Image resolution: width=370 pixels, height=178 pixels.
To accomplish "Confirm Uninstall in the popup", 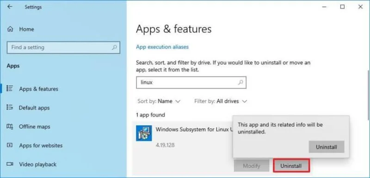I will coord(327,147).
